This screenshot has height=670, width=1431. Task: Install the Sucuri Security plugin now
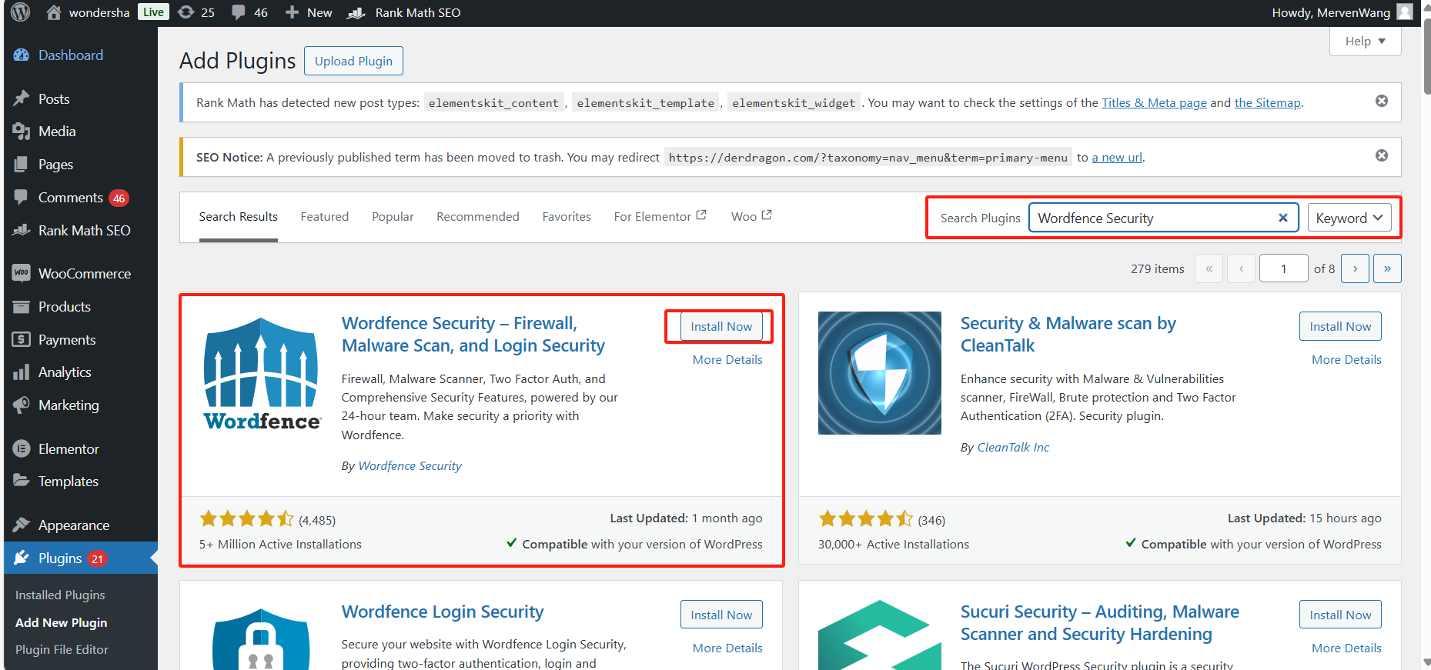click(x=1340, y=615)
